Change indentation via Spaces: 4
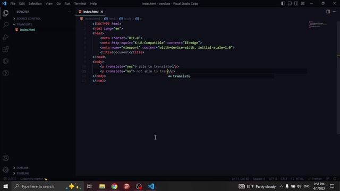This screenshot has height=191, width=340. coord(259,179)
